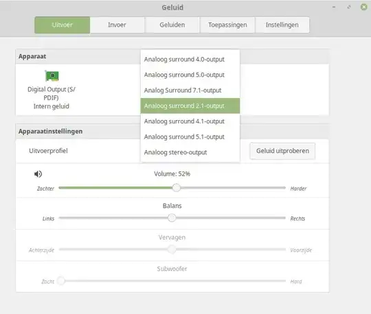Click the speaker volume icon
371x314 pixels.
coord(38,174)
